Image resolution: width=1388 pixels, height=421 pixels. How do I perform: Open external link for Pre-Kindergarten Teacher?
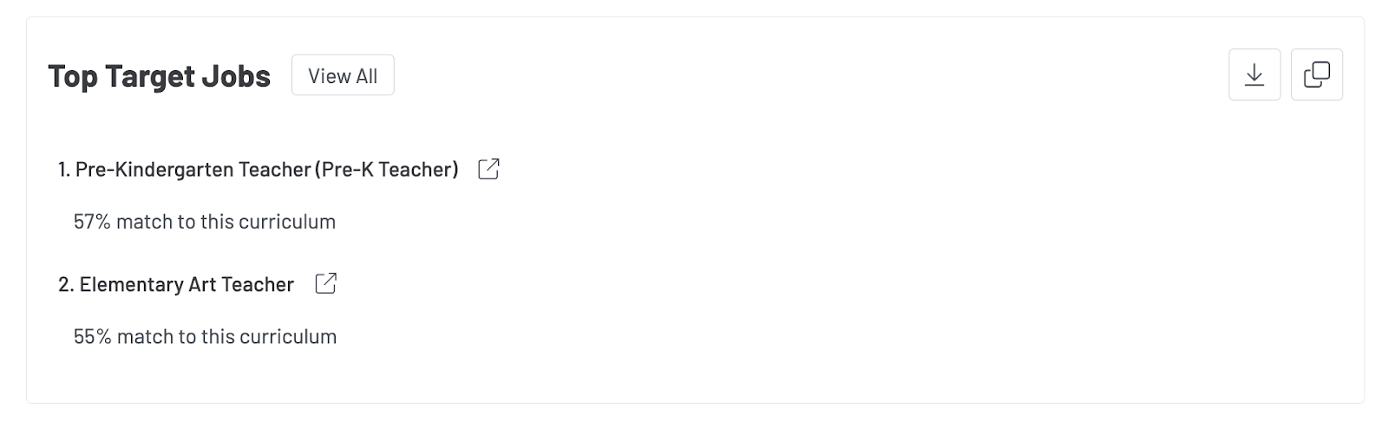click(x=489, y=169)
